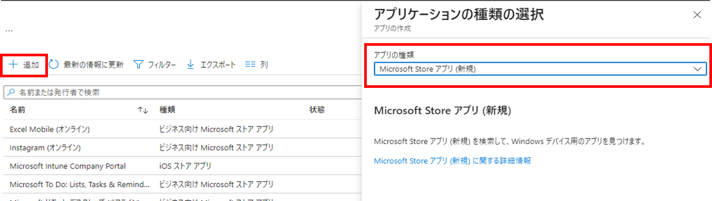Click the type cell in the Excel Mobile row
Viewport: 712px width, 201px height.
(x=217, y=129)
